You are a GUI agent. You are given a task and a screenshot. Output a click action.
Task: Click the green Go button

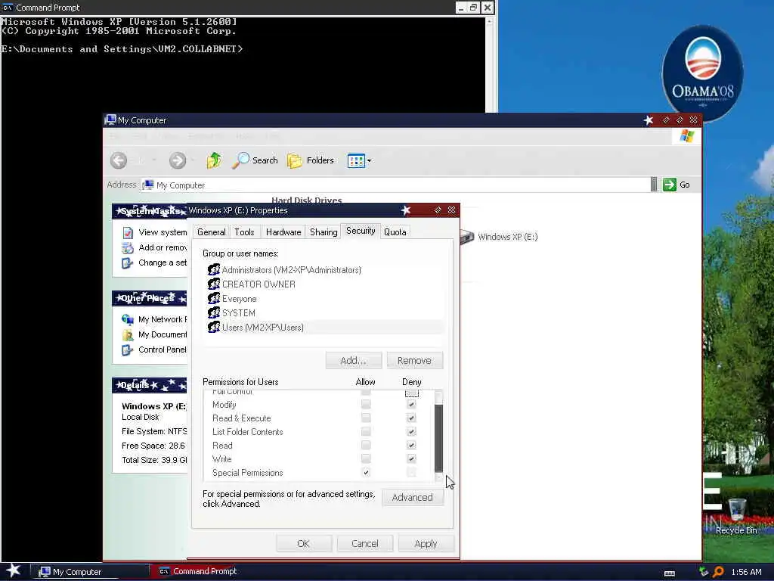pyautogui.click(x=676, y=185)
